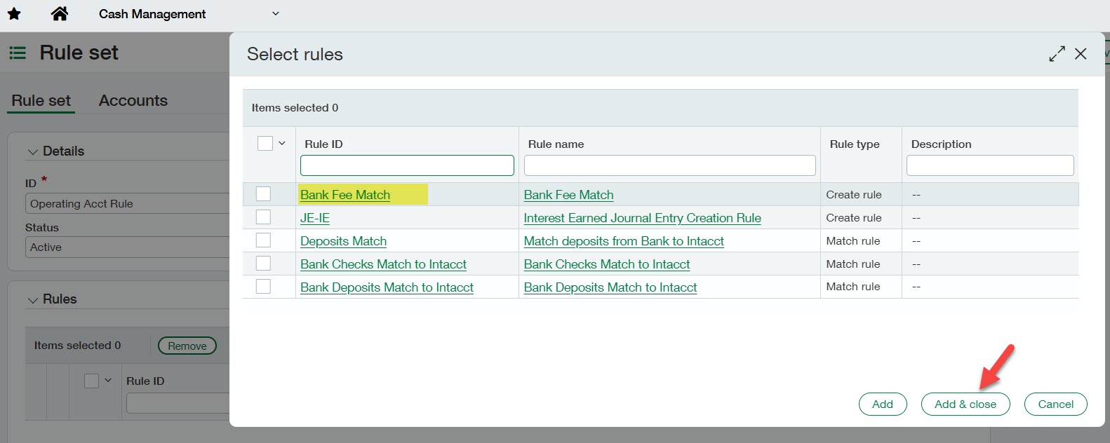The width and height of the screenshot is (1110, 443).
Task: Open the Cash Management module dropdown
Action: pyautogui.click(x=276, y=14)
